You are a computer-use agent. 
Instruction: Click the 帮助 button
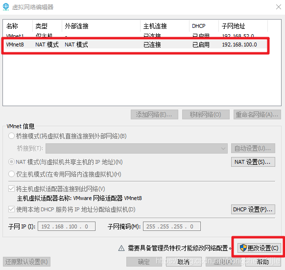tap(263, 262)
